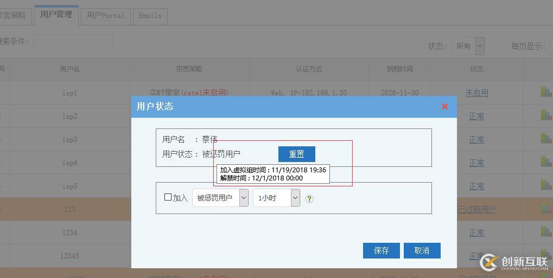Click 正常 status link for 1234
Screen dimensions: 553x278
click(x=477, y=232)
